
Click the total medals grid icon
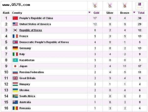coord(140,6)
